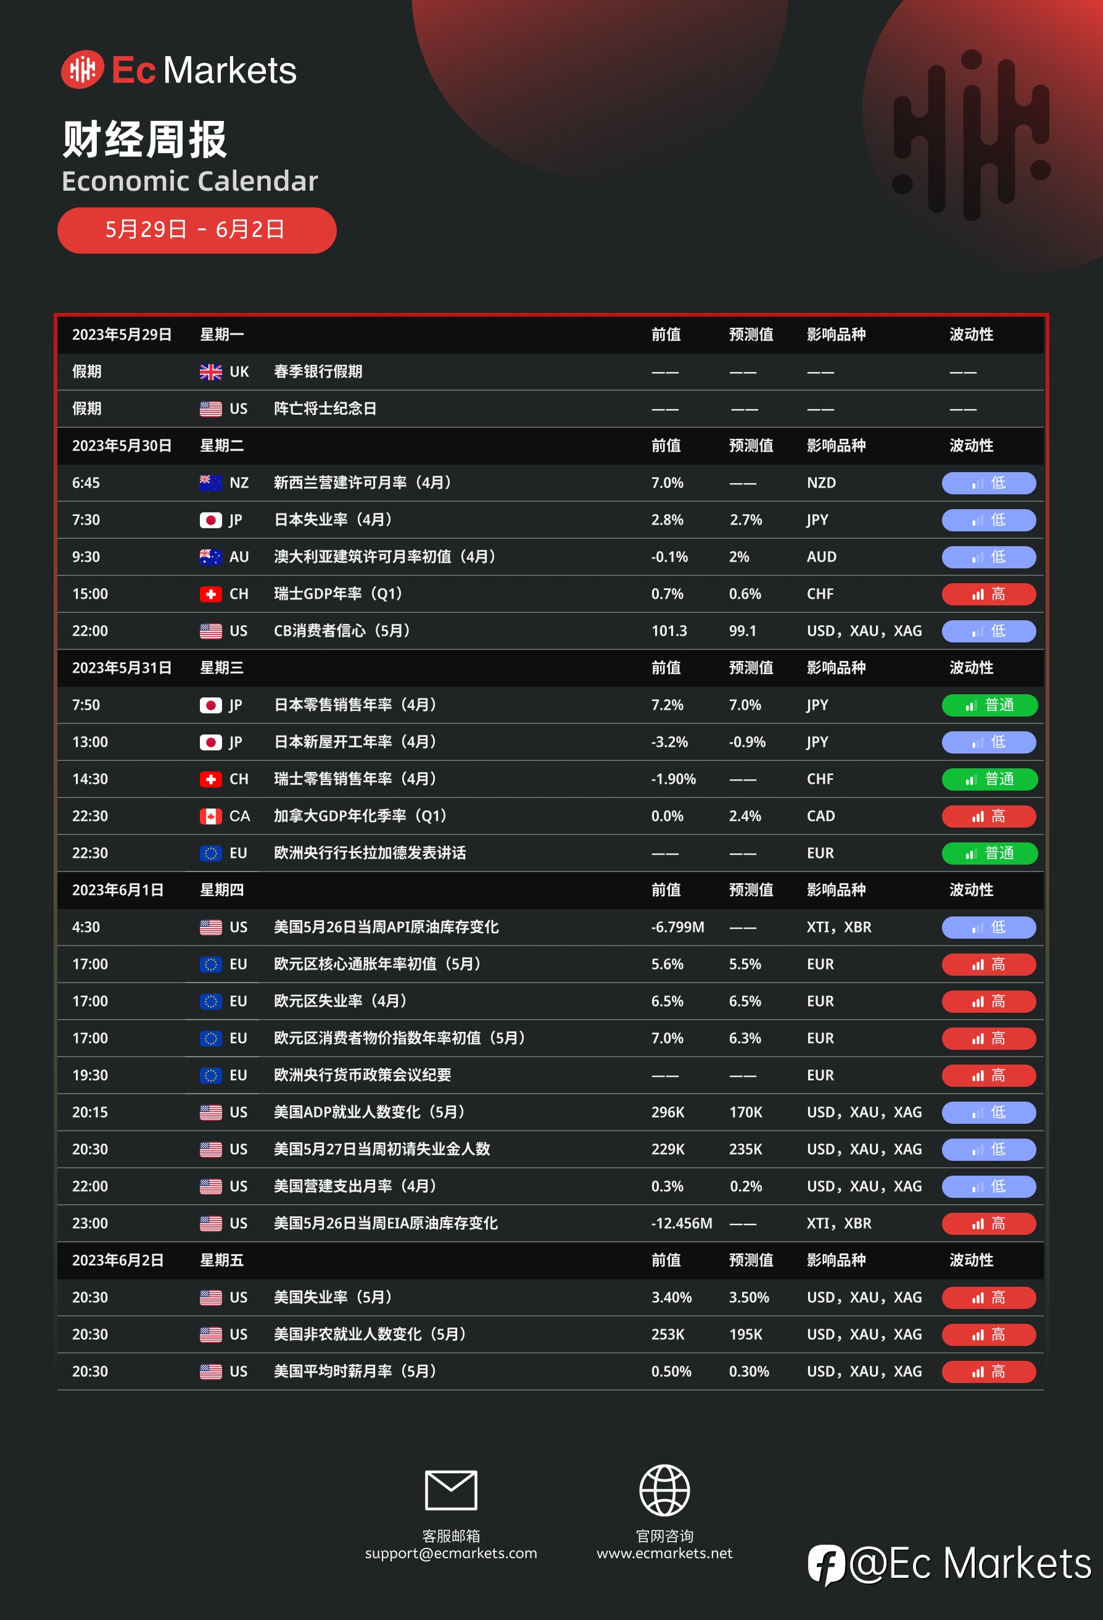1103x1620 pixels.
Task: Click the EU flag in 欧元区核心通胀年率 row
Action: click(210, 964)
